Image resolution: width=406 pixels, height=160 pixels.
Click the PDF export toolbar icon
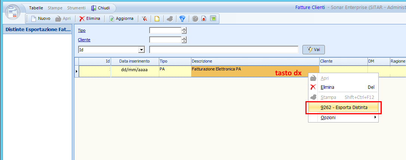(x=204, y=18)
